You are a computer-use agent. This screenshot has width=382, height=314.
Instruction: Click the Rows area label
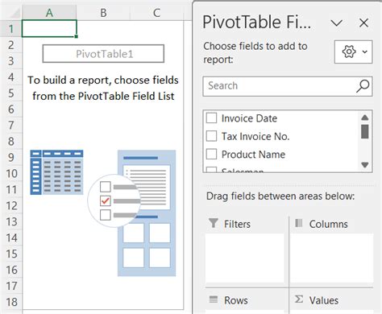click(236, 300)
